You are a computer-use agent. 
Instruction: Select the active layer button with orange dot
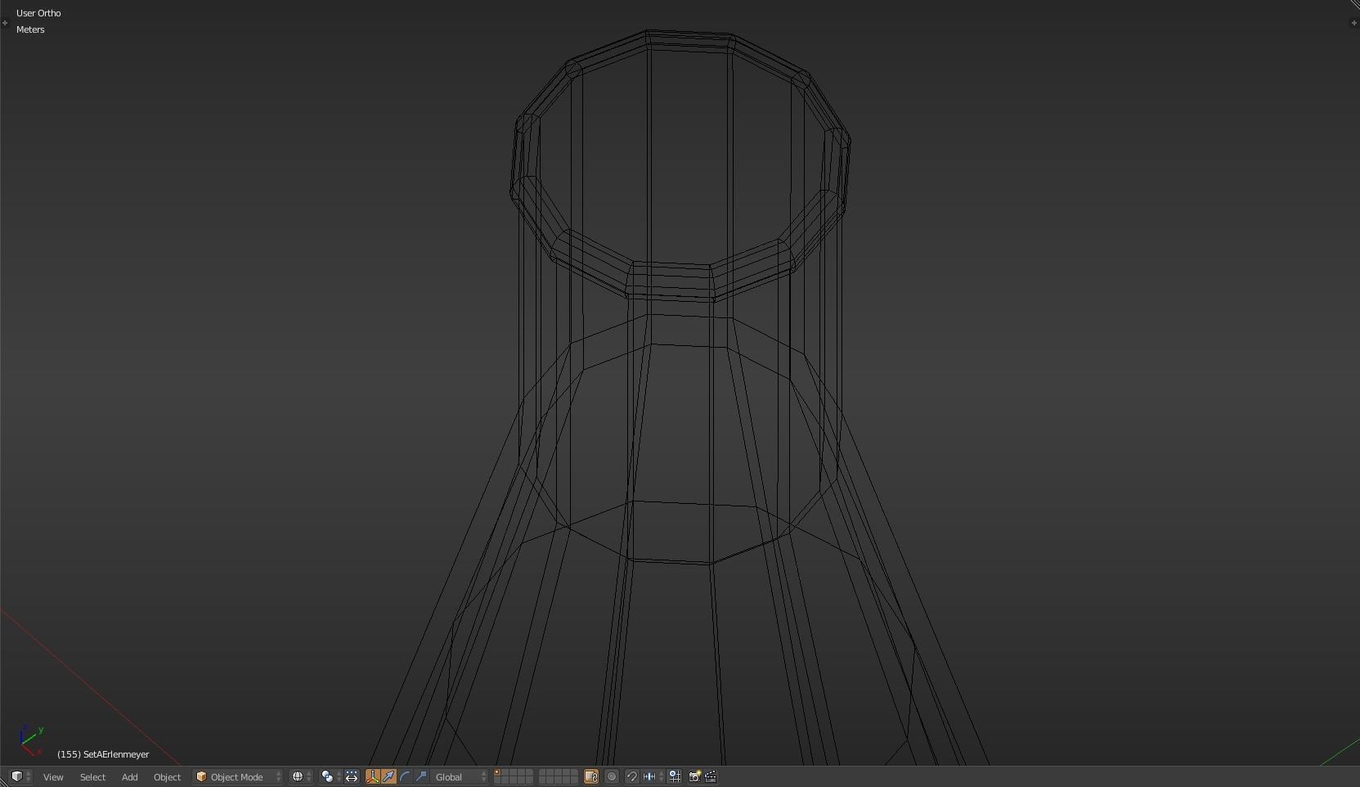coord(497,773)
